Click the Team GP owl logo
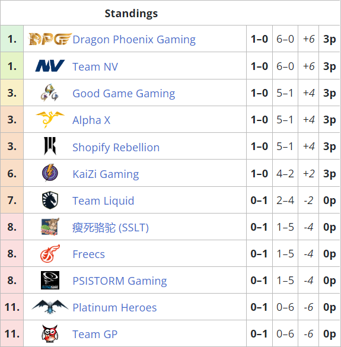This screenshot has height=347, width=341. point(50,334)
